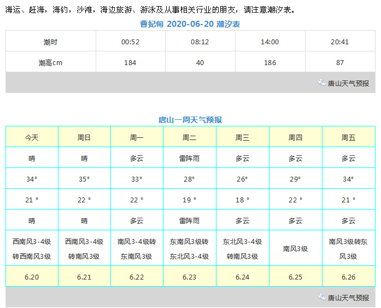Image resolution: width=381 pixels, height=308 pixels.
Task: Select the 周日 column header
Action: [84, 137]
